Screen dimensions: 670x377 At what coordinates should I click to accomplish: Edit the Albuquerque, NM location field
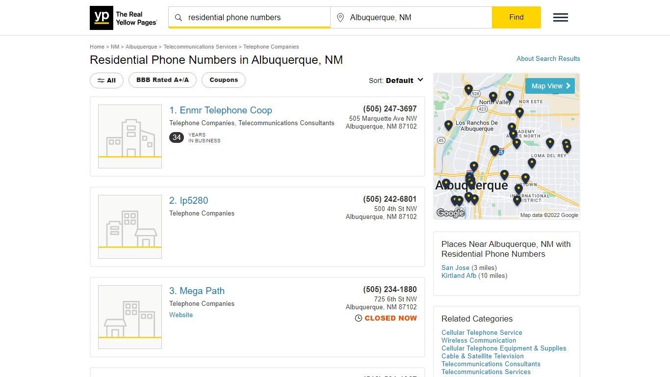[x=411, y=18]
